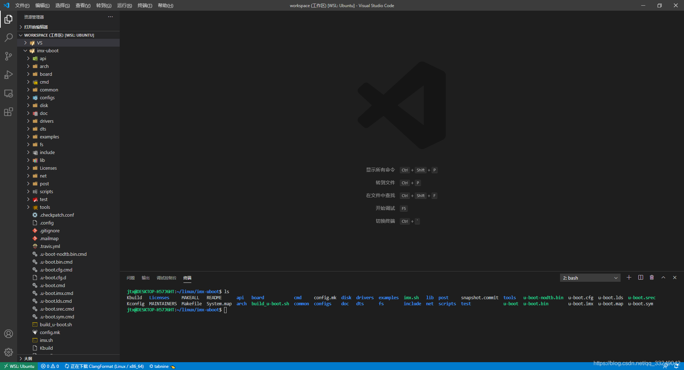Open the Run menu
Viewport: 684px width, 370px height.
click(124, 5)
